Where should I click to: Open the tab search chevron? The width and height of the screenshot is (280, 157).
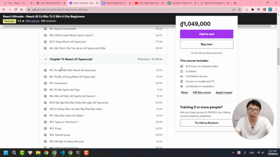click(x=251, y=3)
